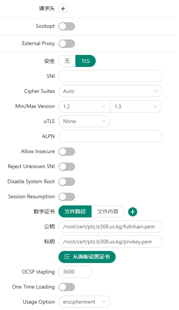Toggle Disable System Root switch
Viewport: 179px width, 310px height.
pyautogui.click(x=67, y=182)
